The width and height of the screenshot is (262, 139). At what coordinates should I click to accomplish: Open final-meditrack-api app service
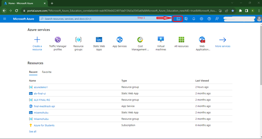tap(44, 106)
